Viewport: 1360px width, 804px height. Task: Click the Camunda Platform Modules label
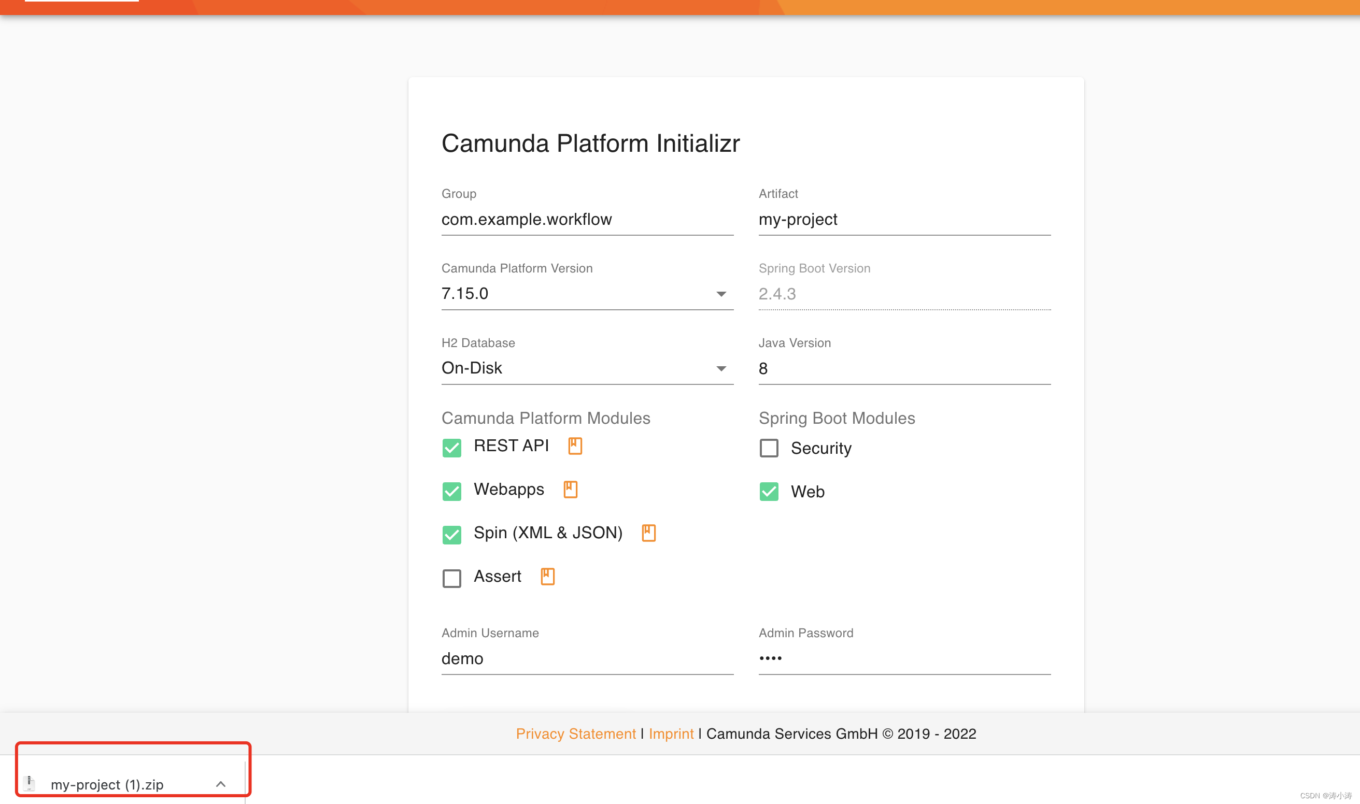[x=546, y=418]
